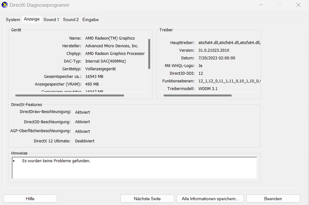Click the Beenden button
Screen dimensions: 309x205
pos(273,199)
